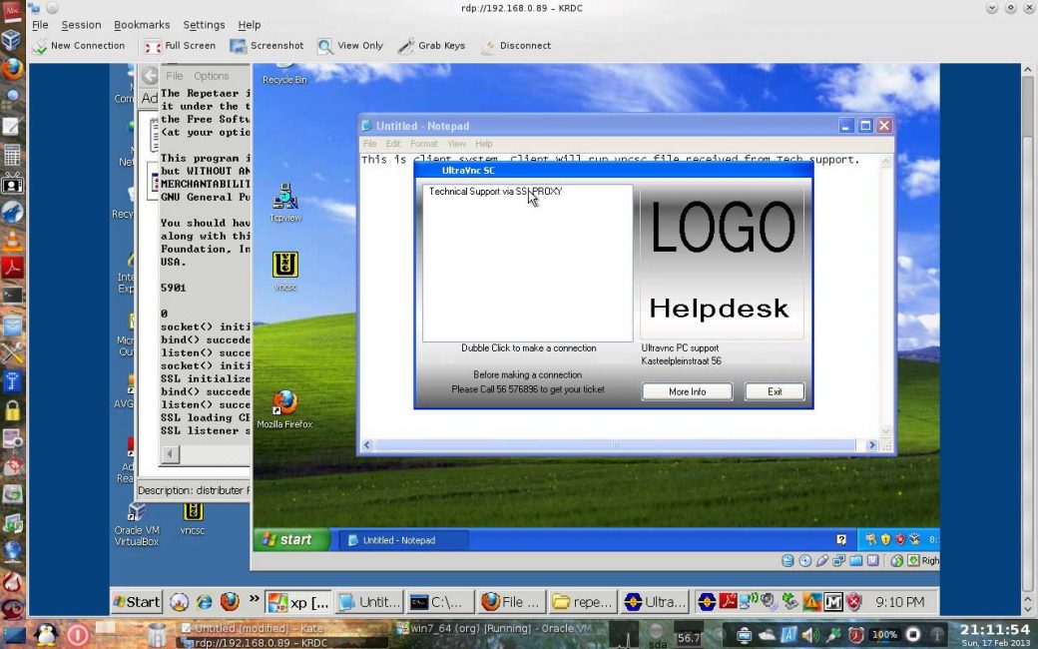
Task: Click Notepad horizontal scrollbar left arrow
Action: pos(366,445)
